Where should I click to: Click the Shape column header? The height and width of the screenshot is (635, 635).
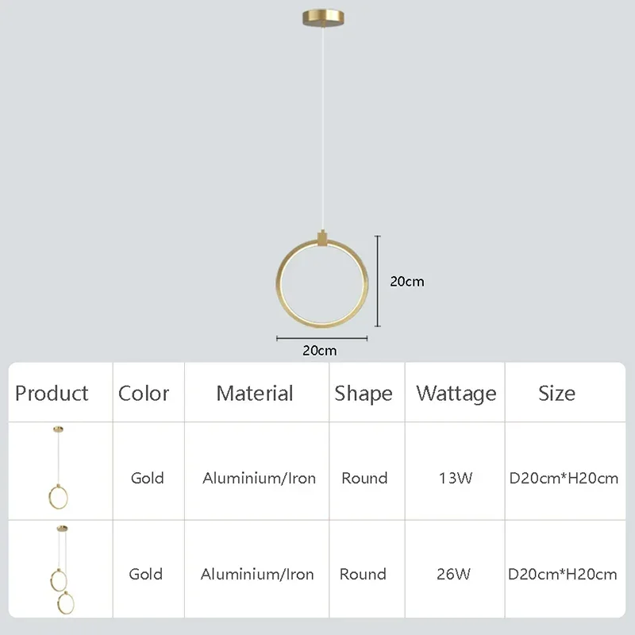click(364, 394)
